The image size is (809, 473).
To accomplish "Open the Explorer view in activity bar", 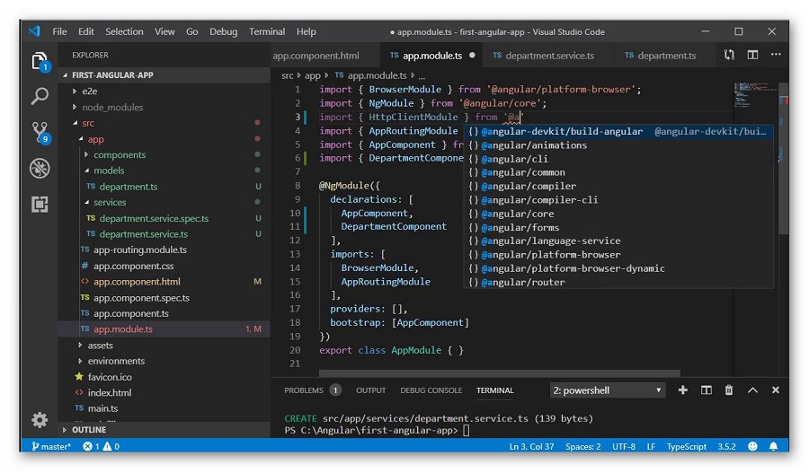I will 40,62.
